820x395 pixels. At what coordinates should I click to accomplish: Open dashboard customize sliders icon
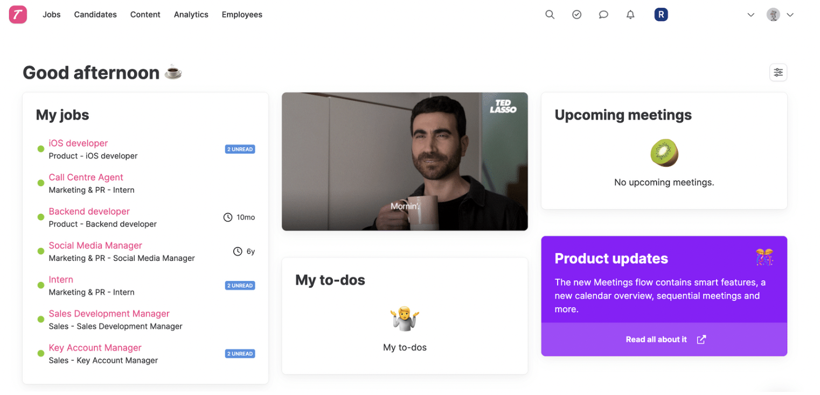(x=778, y=73)
